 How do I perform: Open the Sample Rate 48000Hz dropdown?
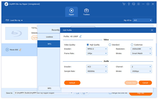(x=97, y=71)
